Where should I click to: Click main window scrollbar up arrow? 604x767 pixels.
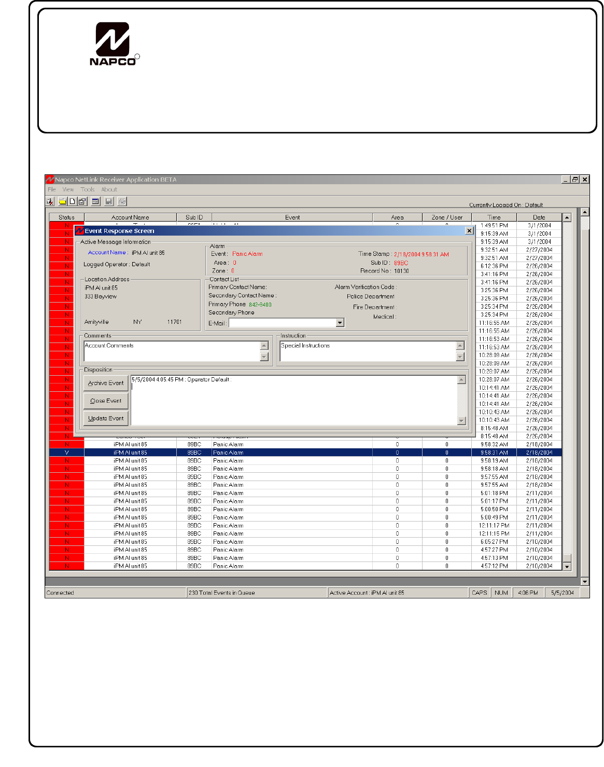[585, 212]
